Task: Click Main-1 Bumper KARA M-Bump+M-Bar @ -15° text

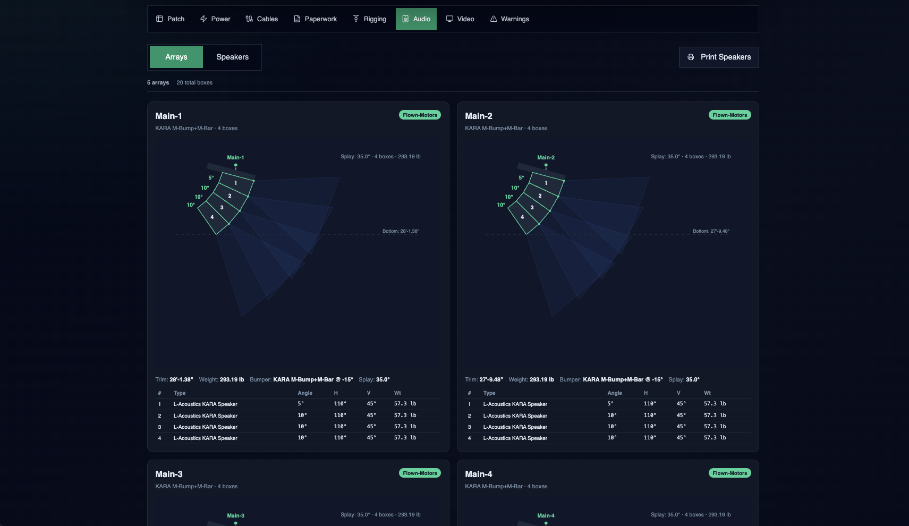Action: pyautogui.click(x=313, y=379)
